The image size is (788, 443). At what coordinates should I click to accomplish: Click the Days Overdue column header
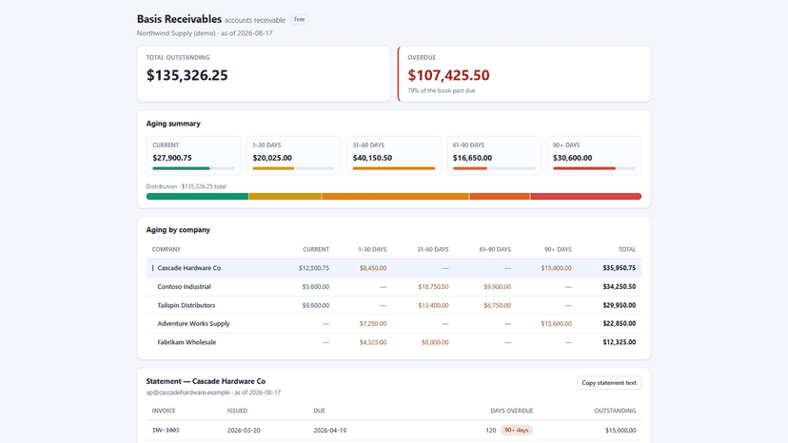(512, 411)
